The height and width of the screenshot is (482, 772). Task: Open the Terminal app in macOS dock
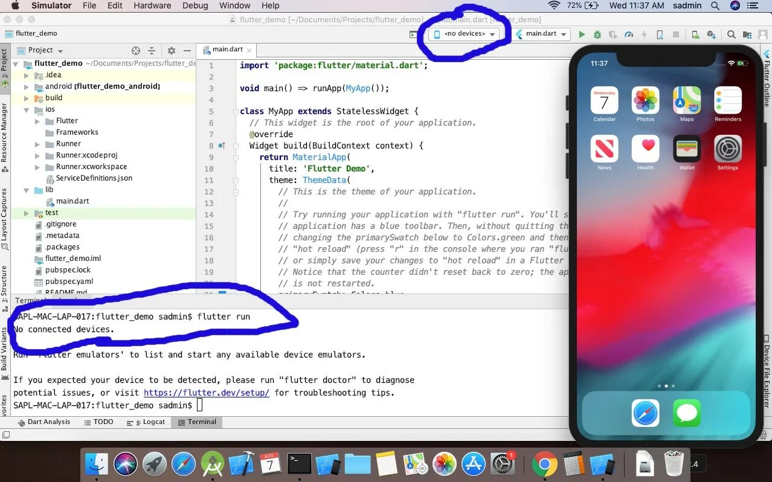pyautogui.click(x=300, y=464)
